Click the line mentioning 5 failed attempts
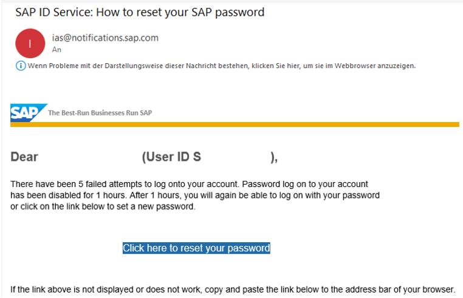This screenshot has width=463, height=298. [190, 184]
